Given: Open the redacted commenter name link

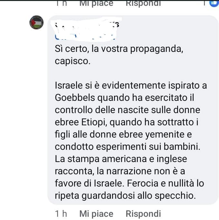Looking at the screenshot, I should [x=87, y=24].
